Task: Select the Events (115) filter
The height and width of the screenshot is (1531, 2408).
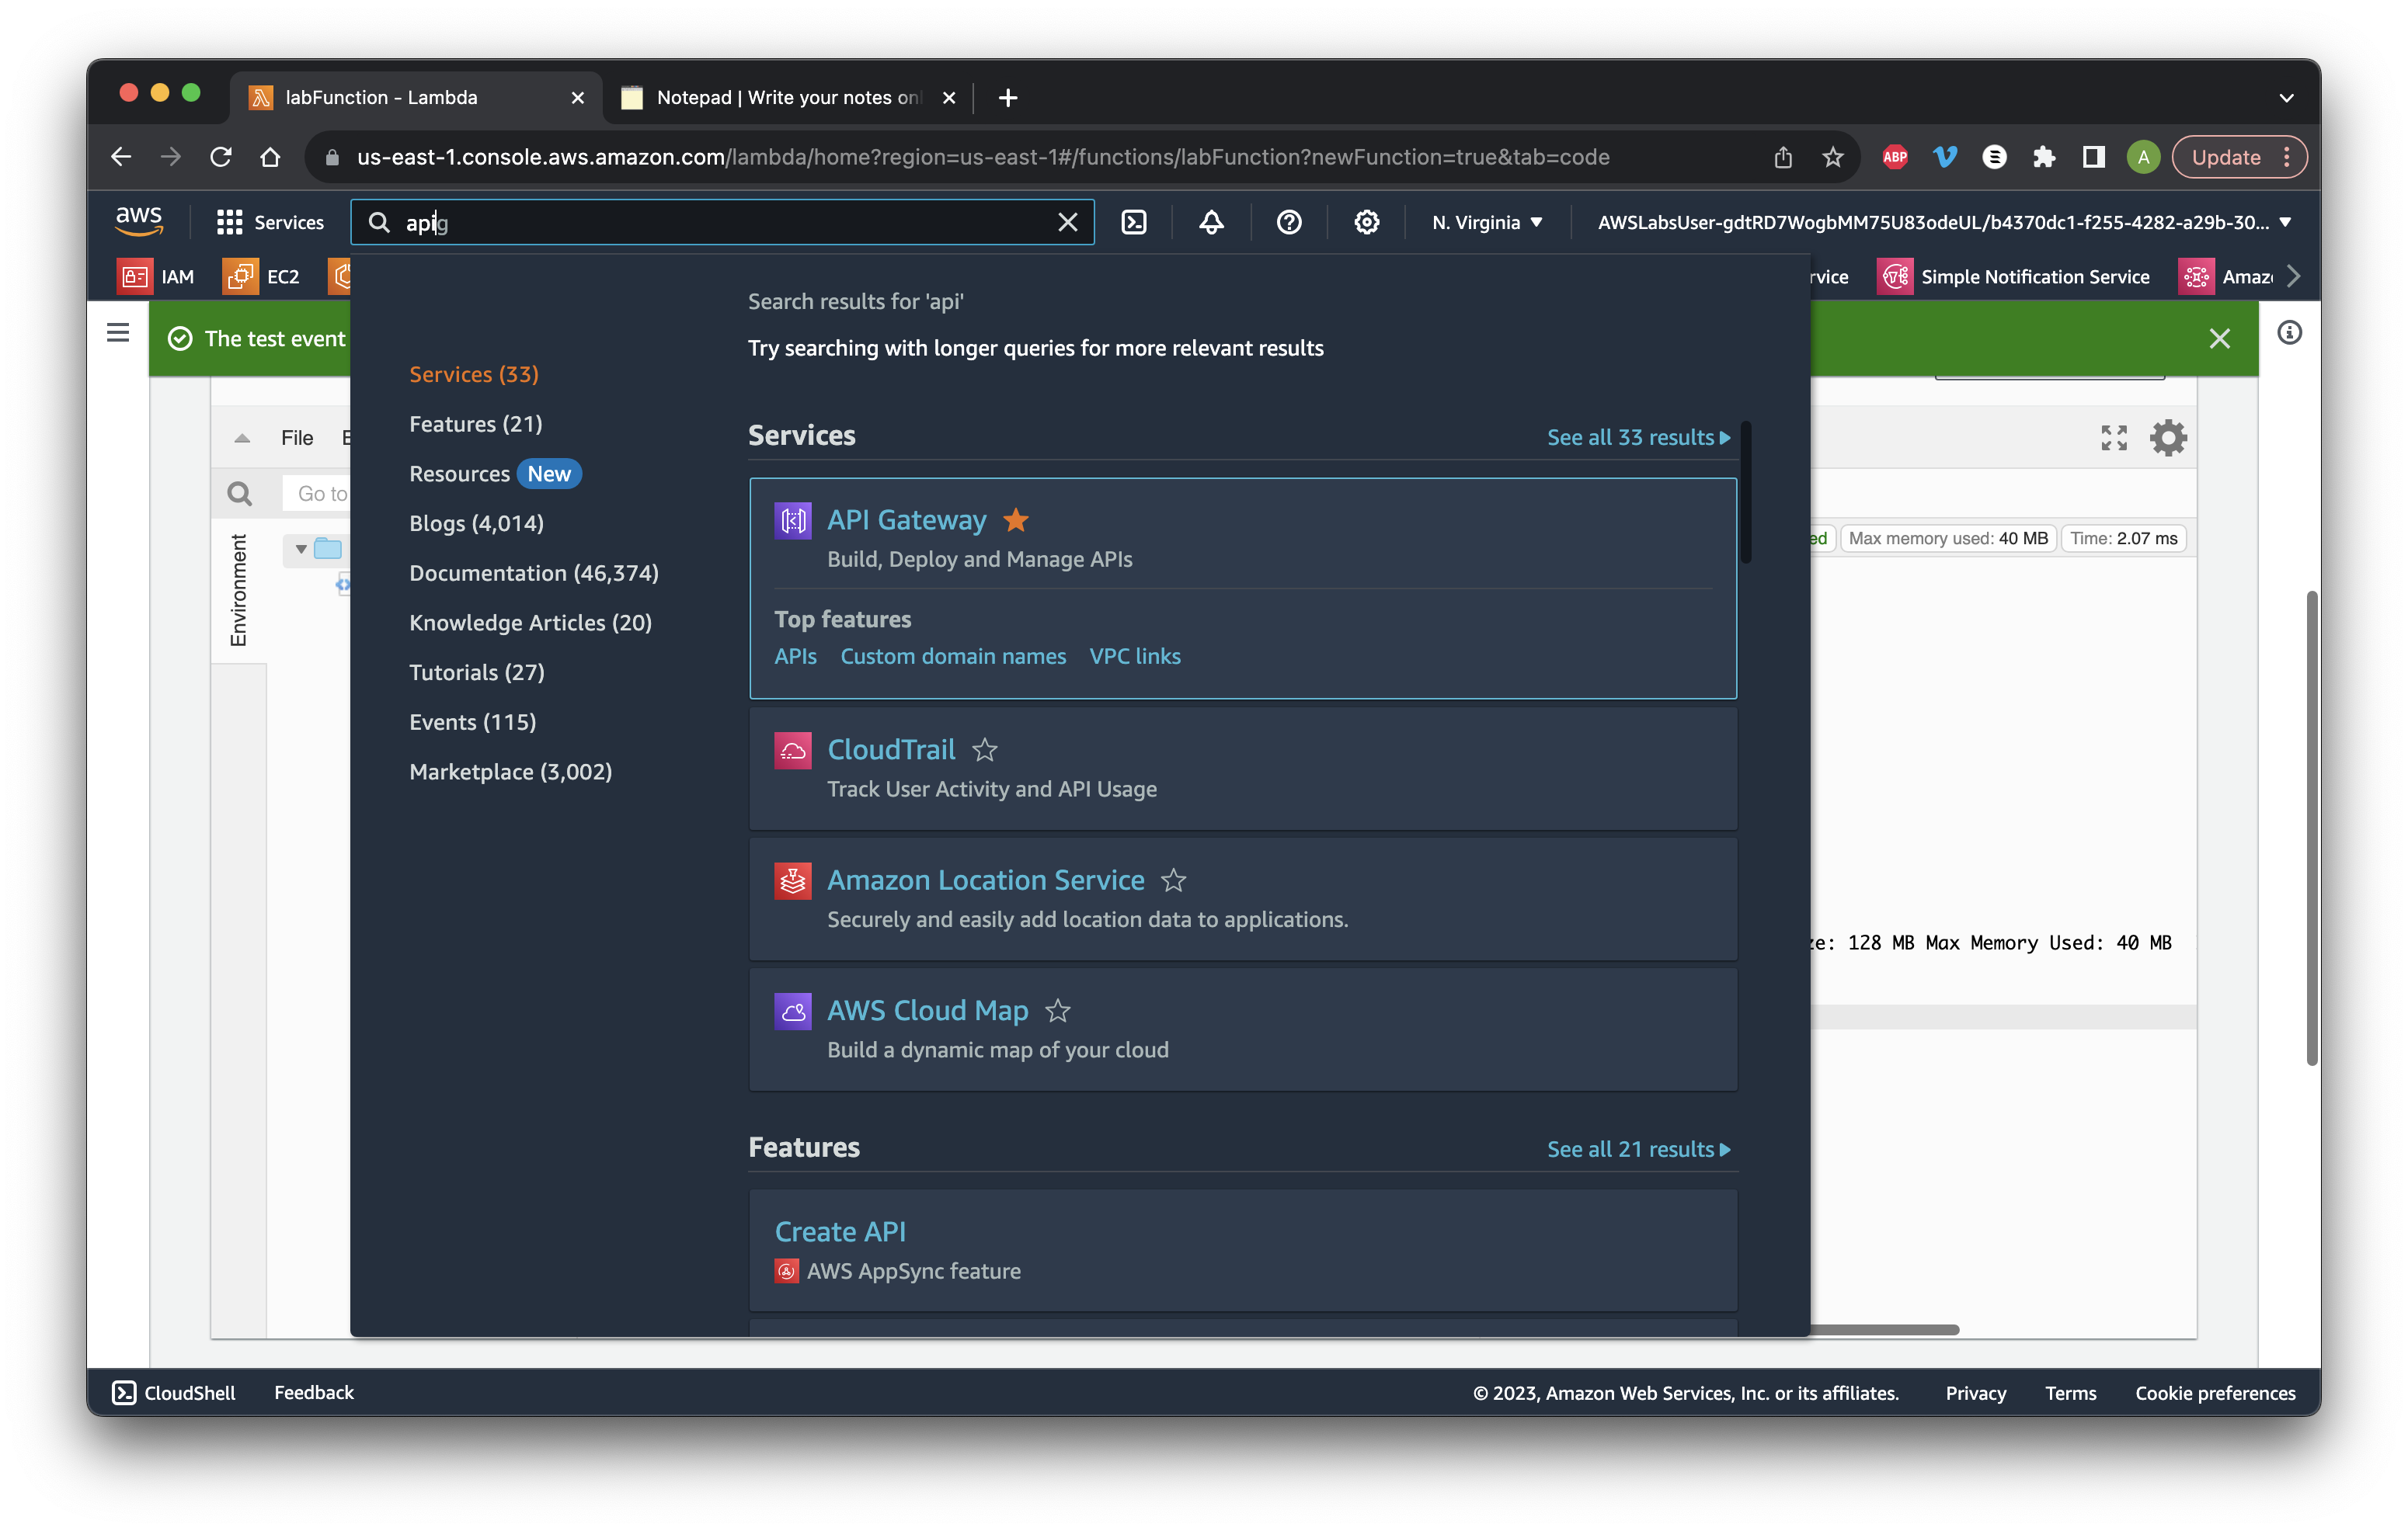Action: (x=473, y=721)
